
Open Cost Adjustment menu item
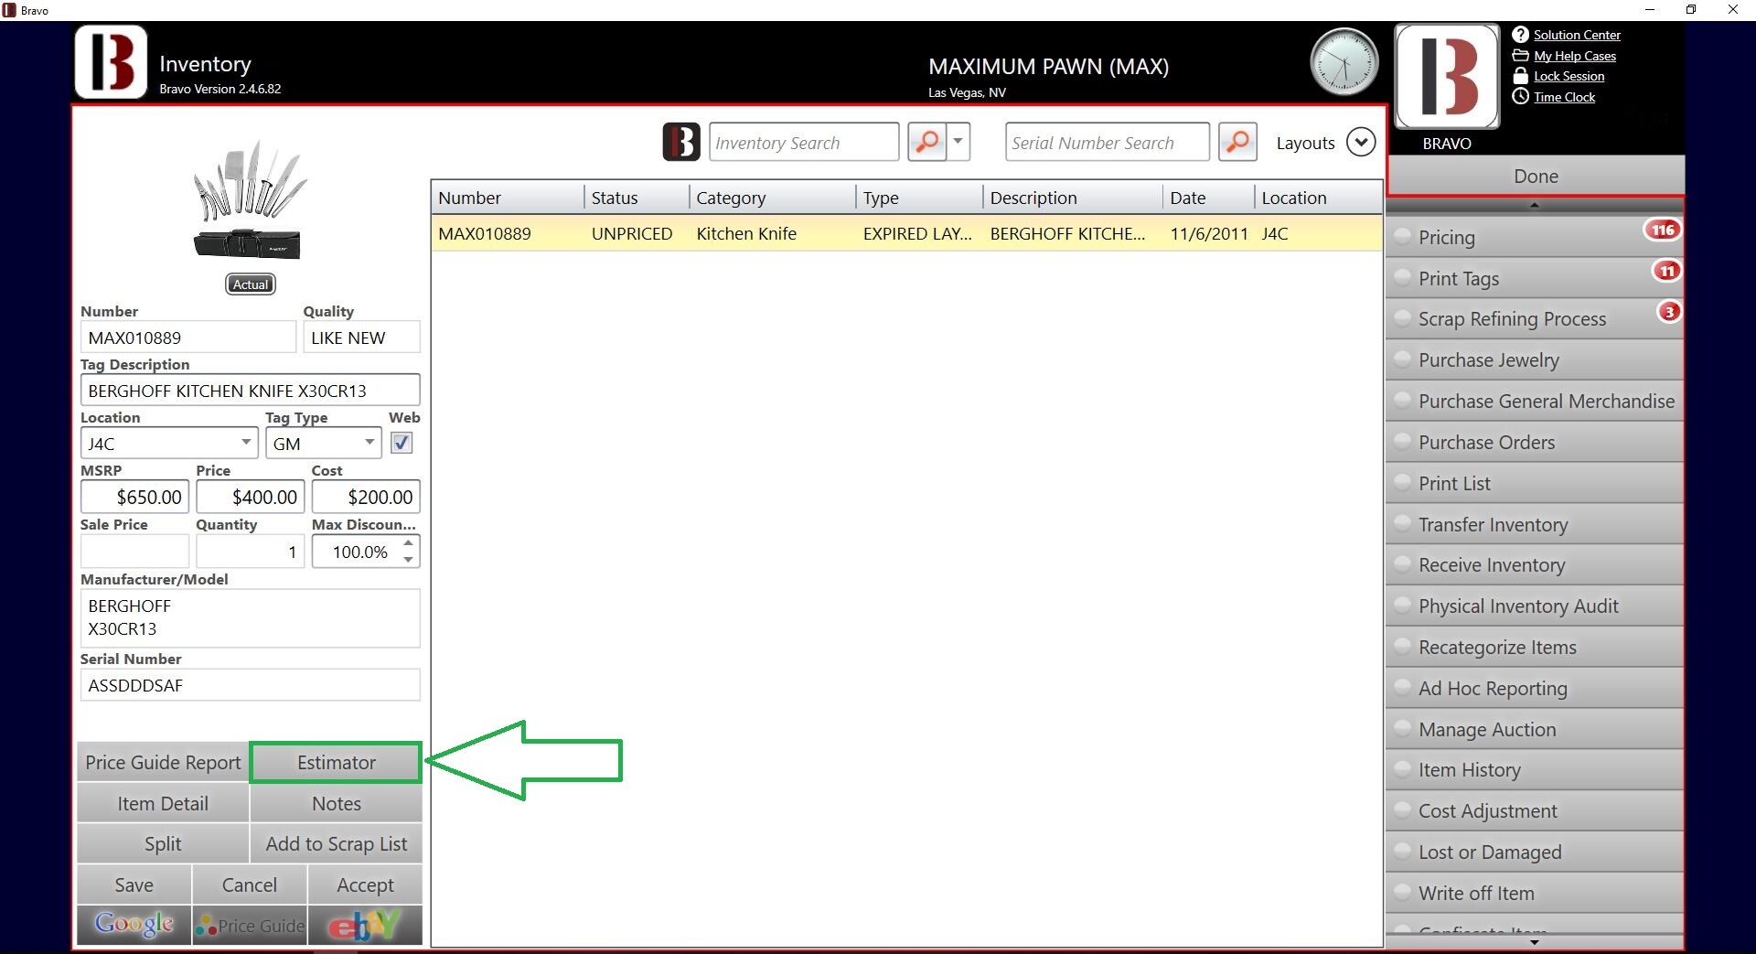pos(1535,810)
